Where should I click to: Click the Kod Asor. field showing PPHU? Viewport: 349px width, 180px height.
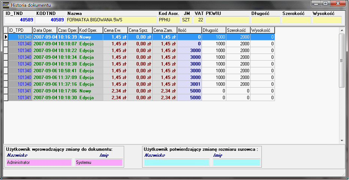click(169, 20)
